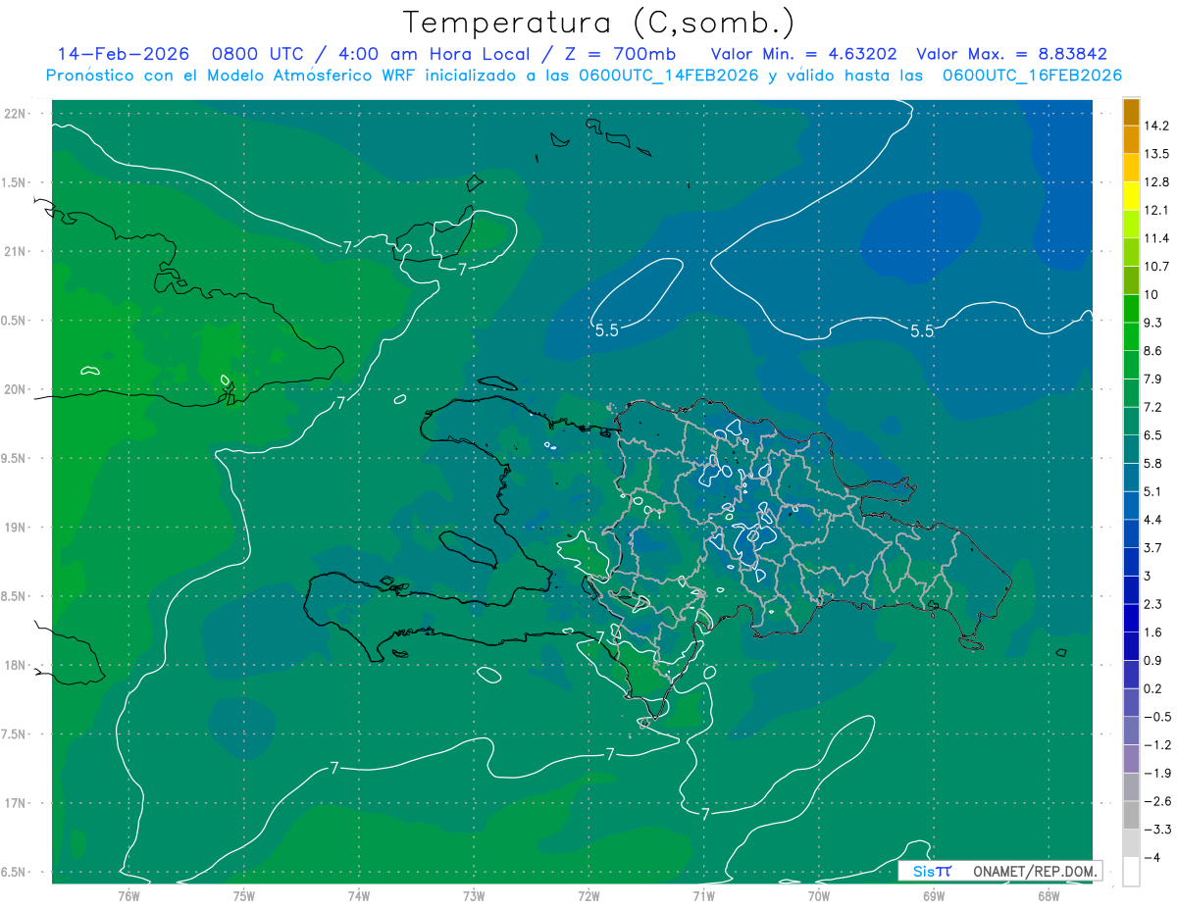Select the date text "14-Feb-2026"

click(123, 54)
